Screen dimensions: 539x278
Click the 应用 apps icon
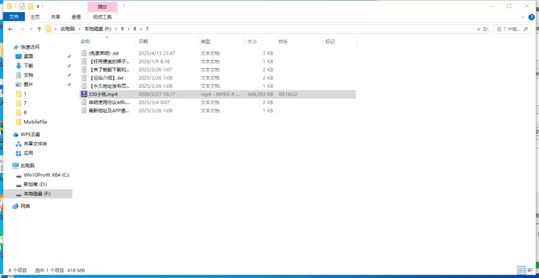click(x=19, y=153)
